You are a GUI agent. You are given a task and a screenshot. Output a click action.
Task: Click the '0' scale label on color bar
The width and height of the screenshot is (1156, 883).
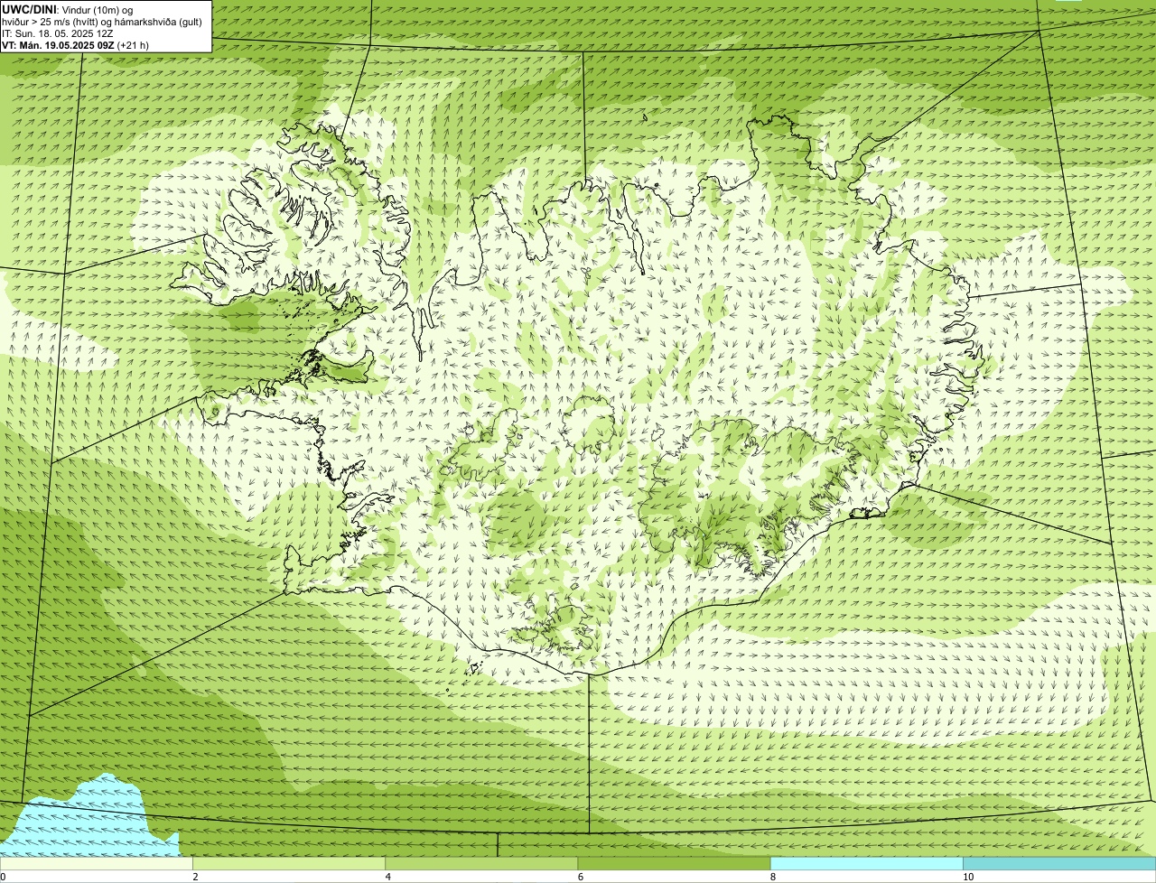click(x=3, y=878)
